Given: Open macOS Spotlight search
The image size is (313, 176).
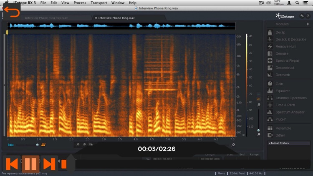Looking at the screenshot, I should click(x=297, y=3).
